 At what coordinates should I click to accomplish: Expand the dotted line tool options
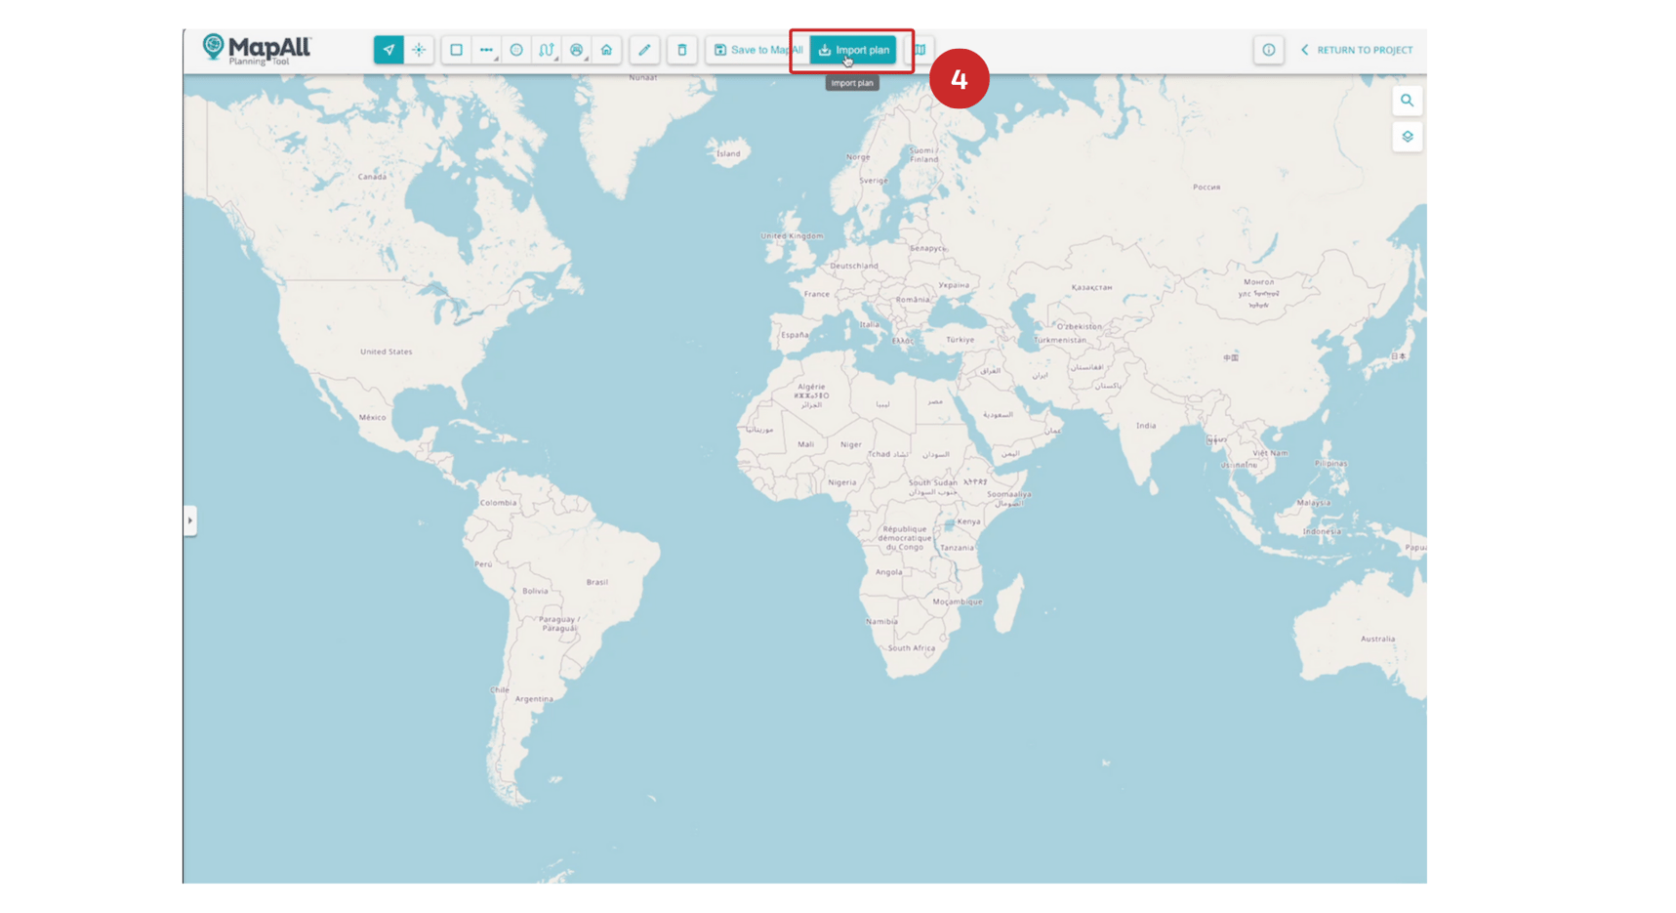[496, 59]
